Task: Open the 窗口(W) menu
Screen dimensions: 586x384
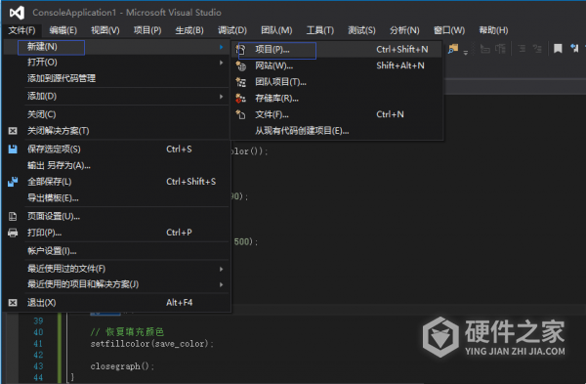Action: point(449,30)
